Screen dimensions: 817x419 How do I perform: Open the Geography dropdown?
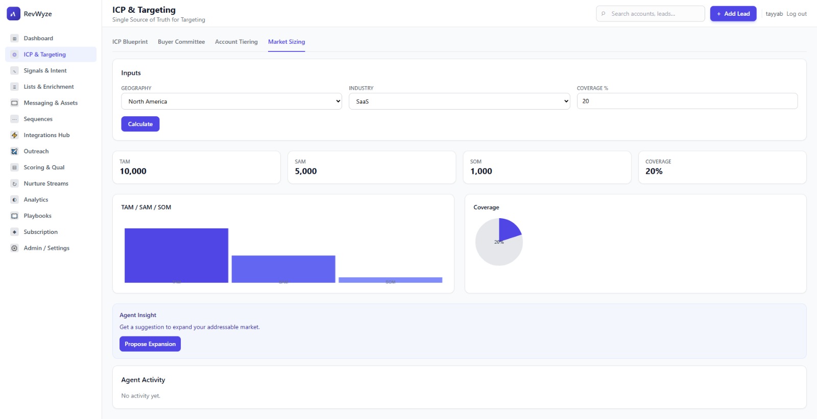[x=231, y=101]
